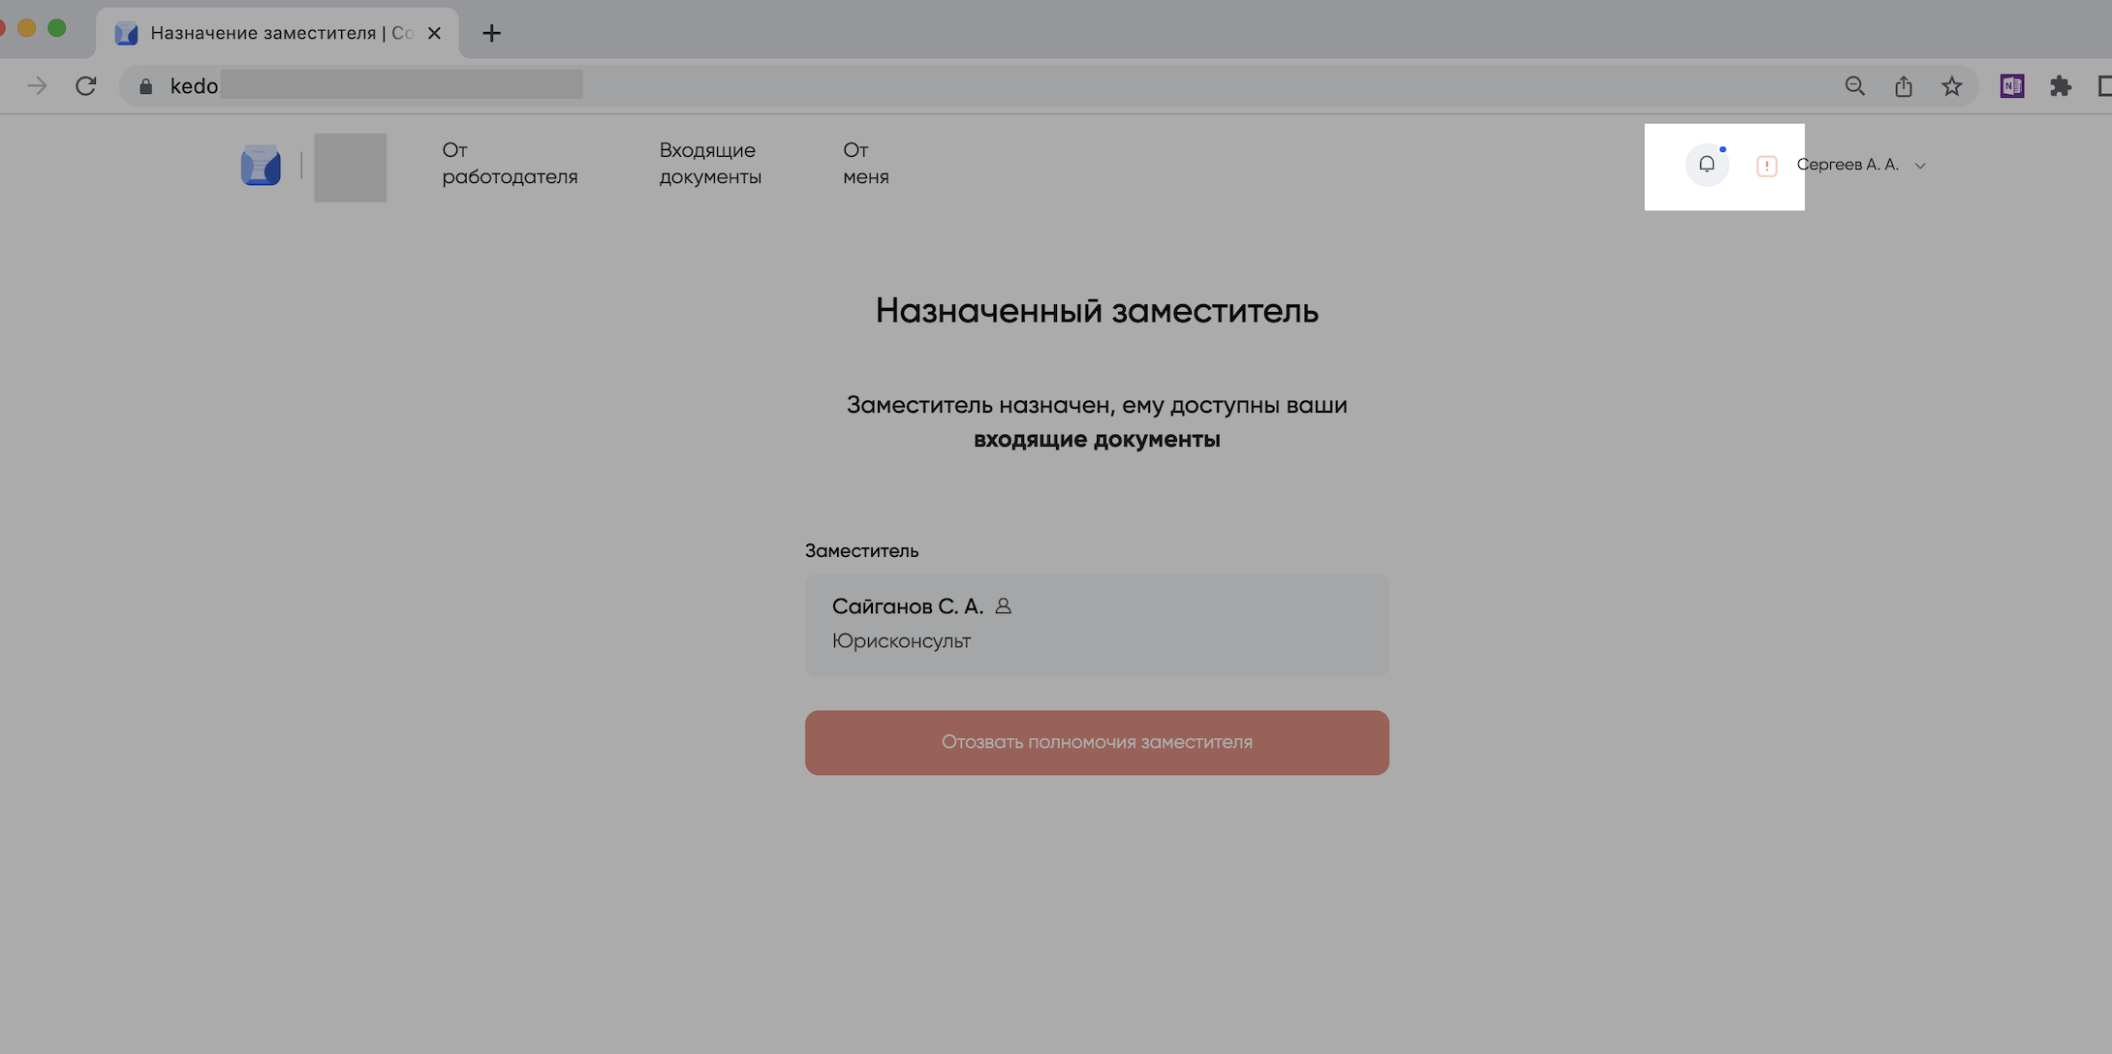Screen dimensions: 2112x1054
Task: Click the share icon in the address bar
Action: point(1903,86)
